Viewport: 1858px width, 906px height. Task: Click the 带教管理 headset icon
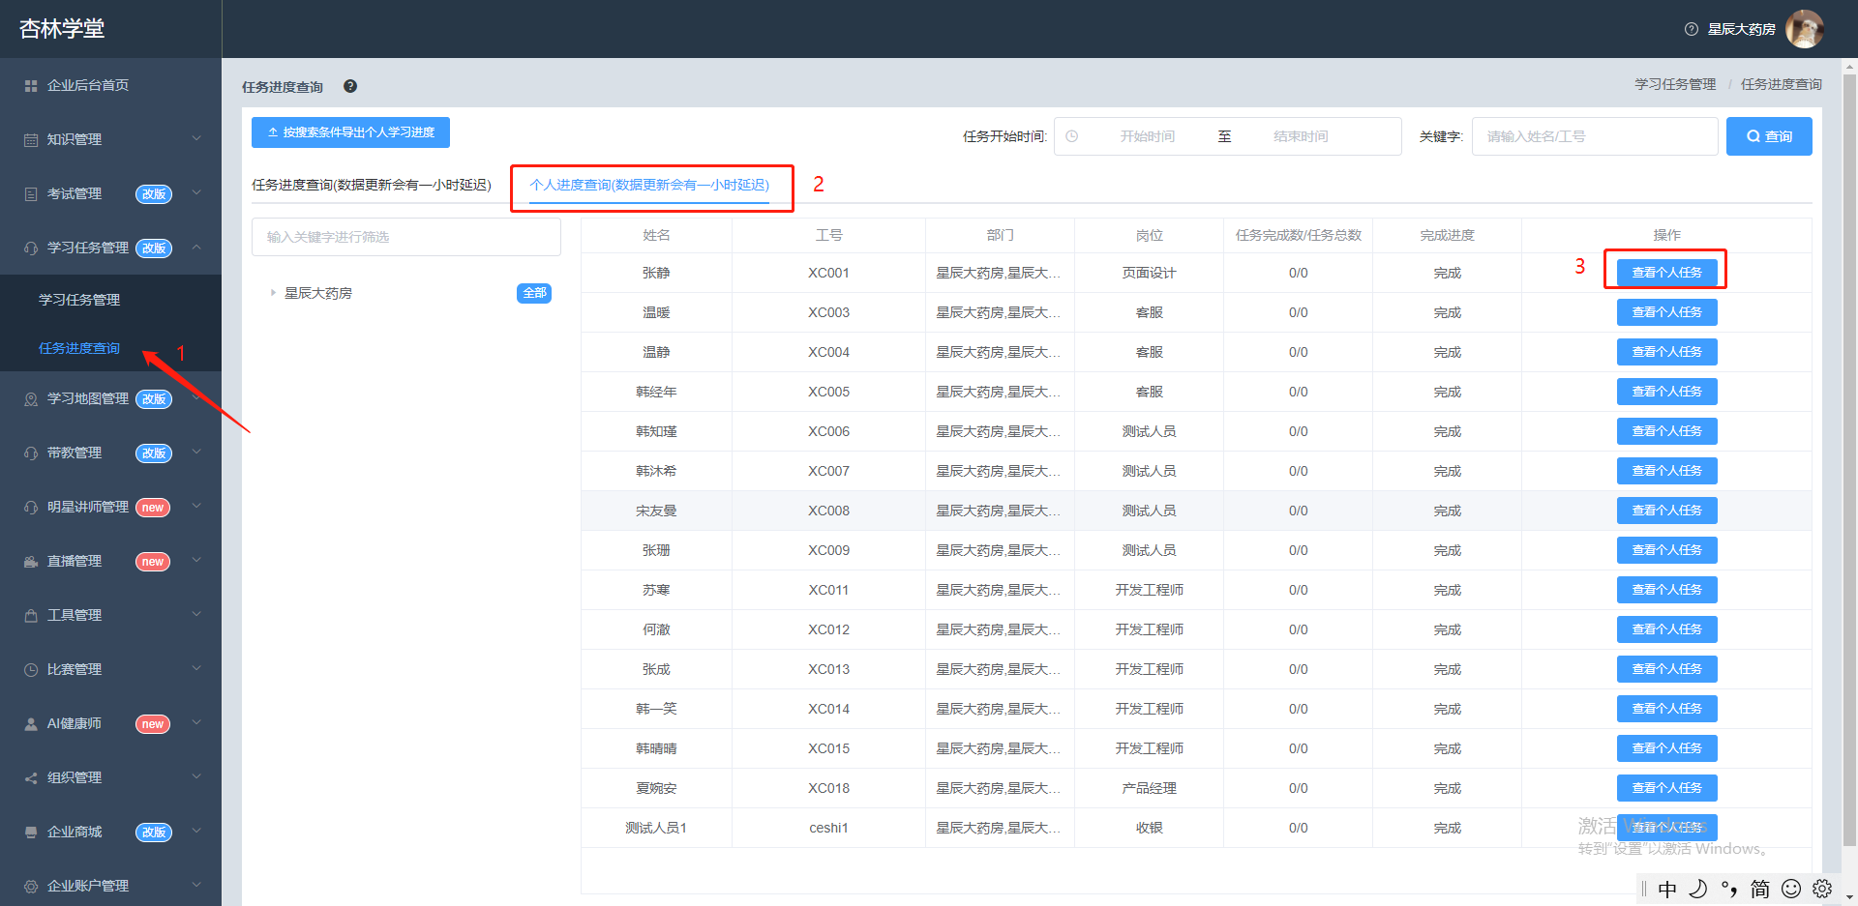tap(31, 453)
